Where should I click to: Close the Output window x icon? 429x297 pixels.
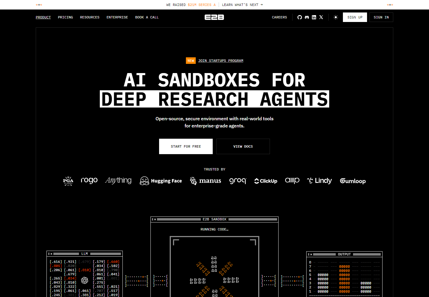coord(311,255)
